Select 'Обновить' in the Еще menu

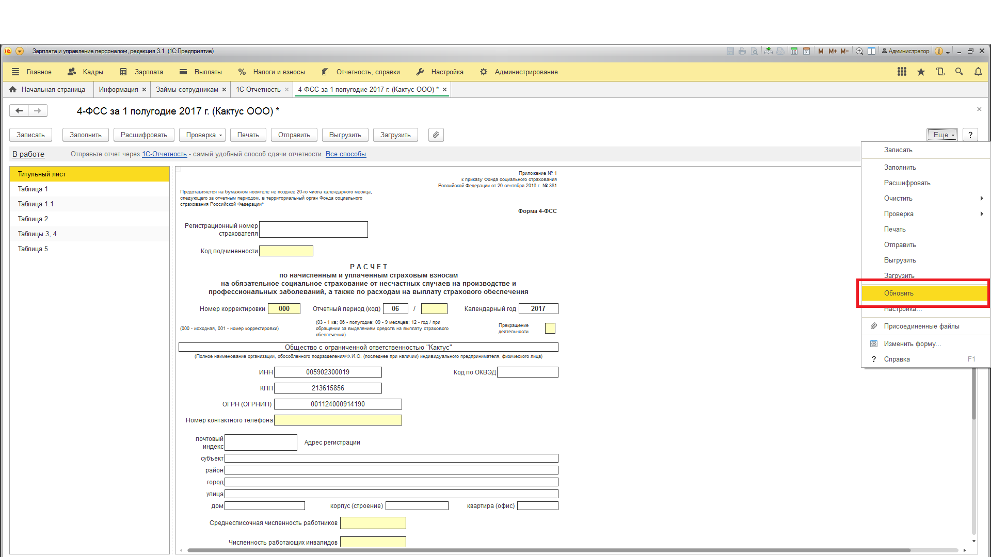pyautogui.click(x=899, y=293)
